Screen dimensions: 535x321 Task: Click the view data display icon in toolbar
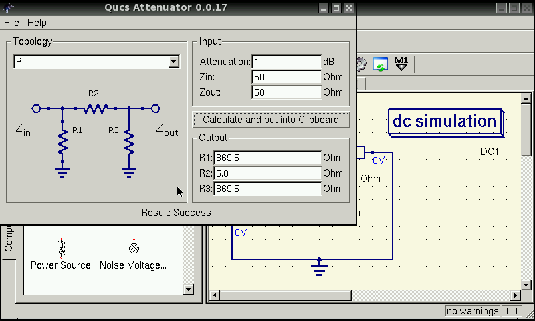[380, 64]
